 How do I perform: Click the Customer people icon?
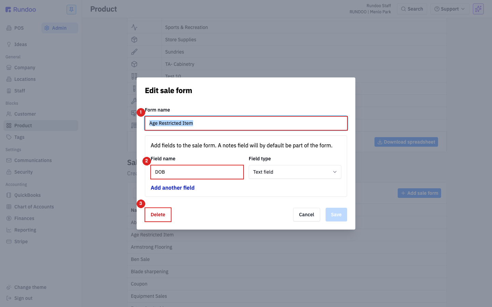click(x=9, y=114)
